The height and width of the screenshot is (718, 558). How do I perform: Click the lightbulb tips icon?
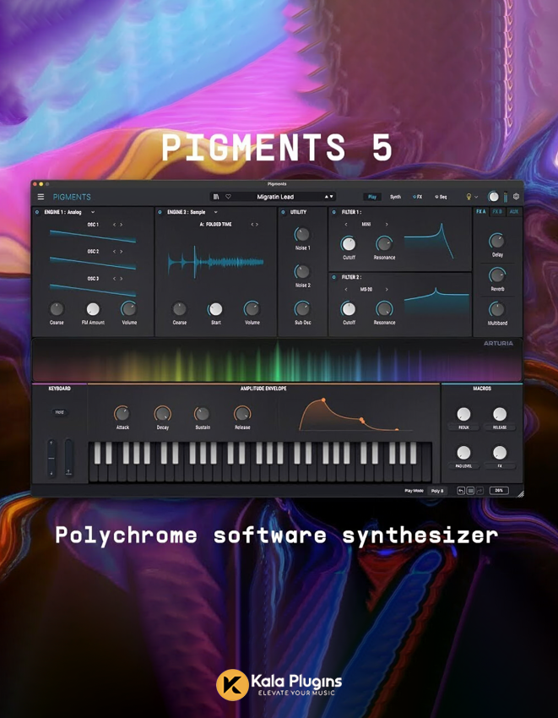[469, 197]
